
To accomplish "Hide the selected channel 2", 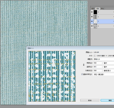I will [x=92, y=21].
